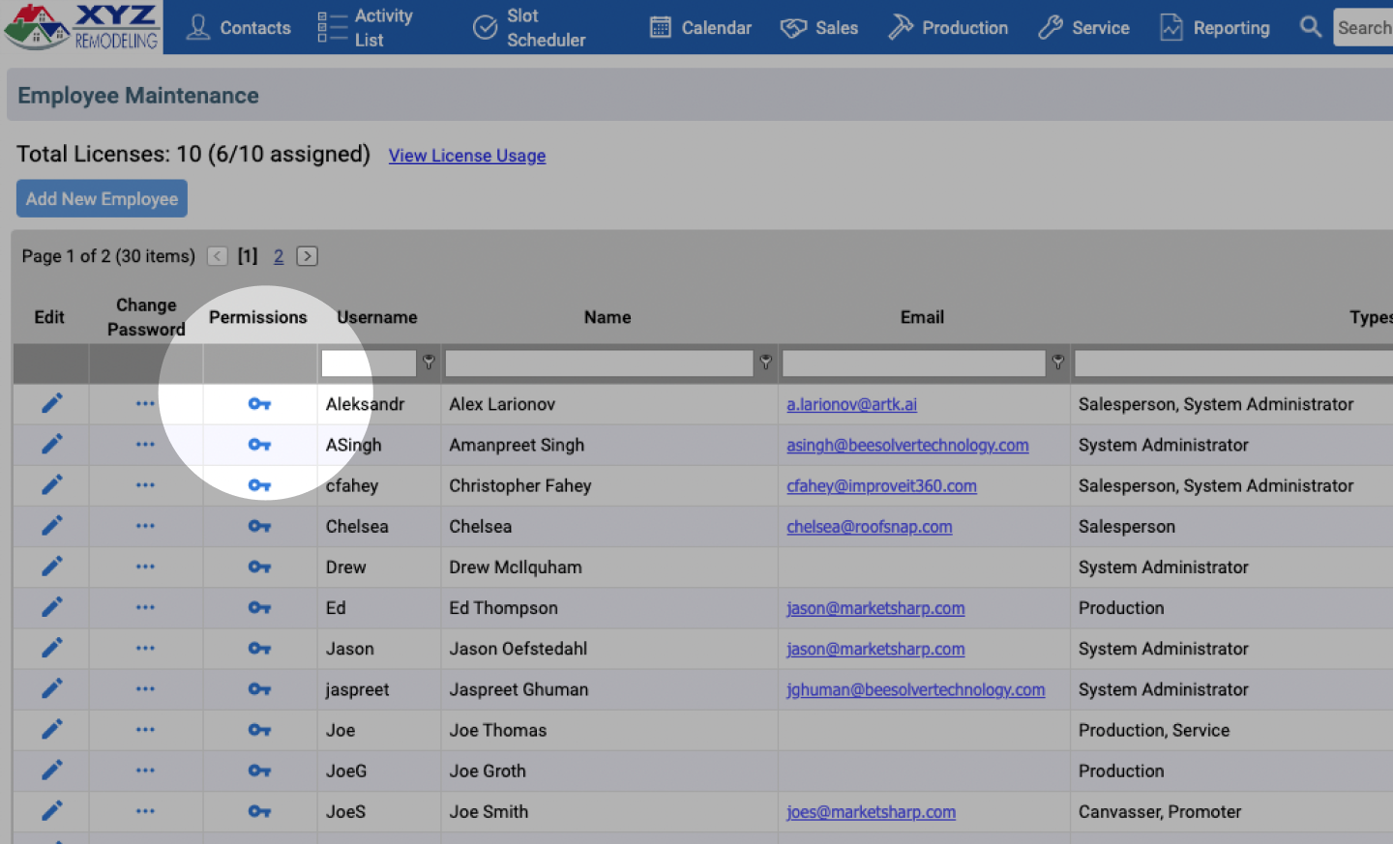The image size is (1393, 844).
Task: Open permissions key for cfahey
Action: click(259, 485)
